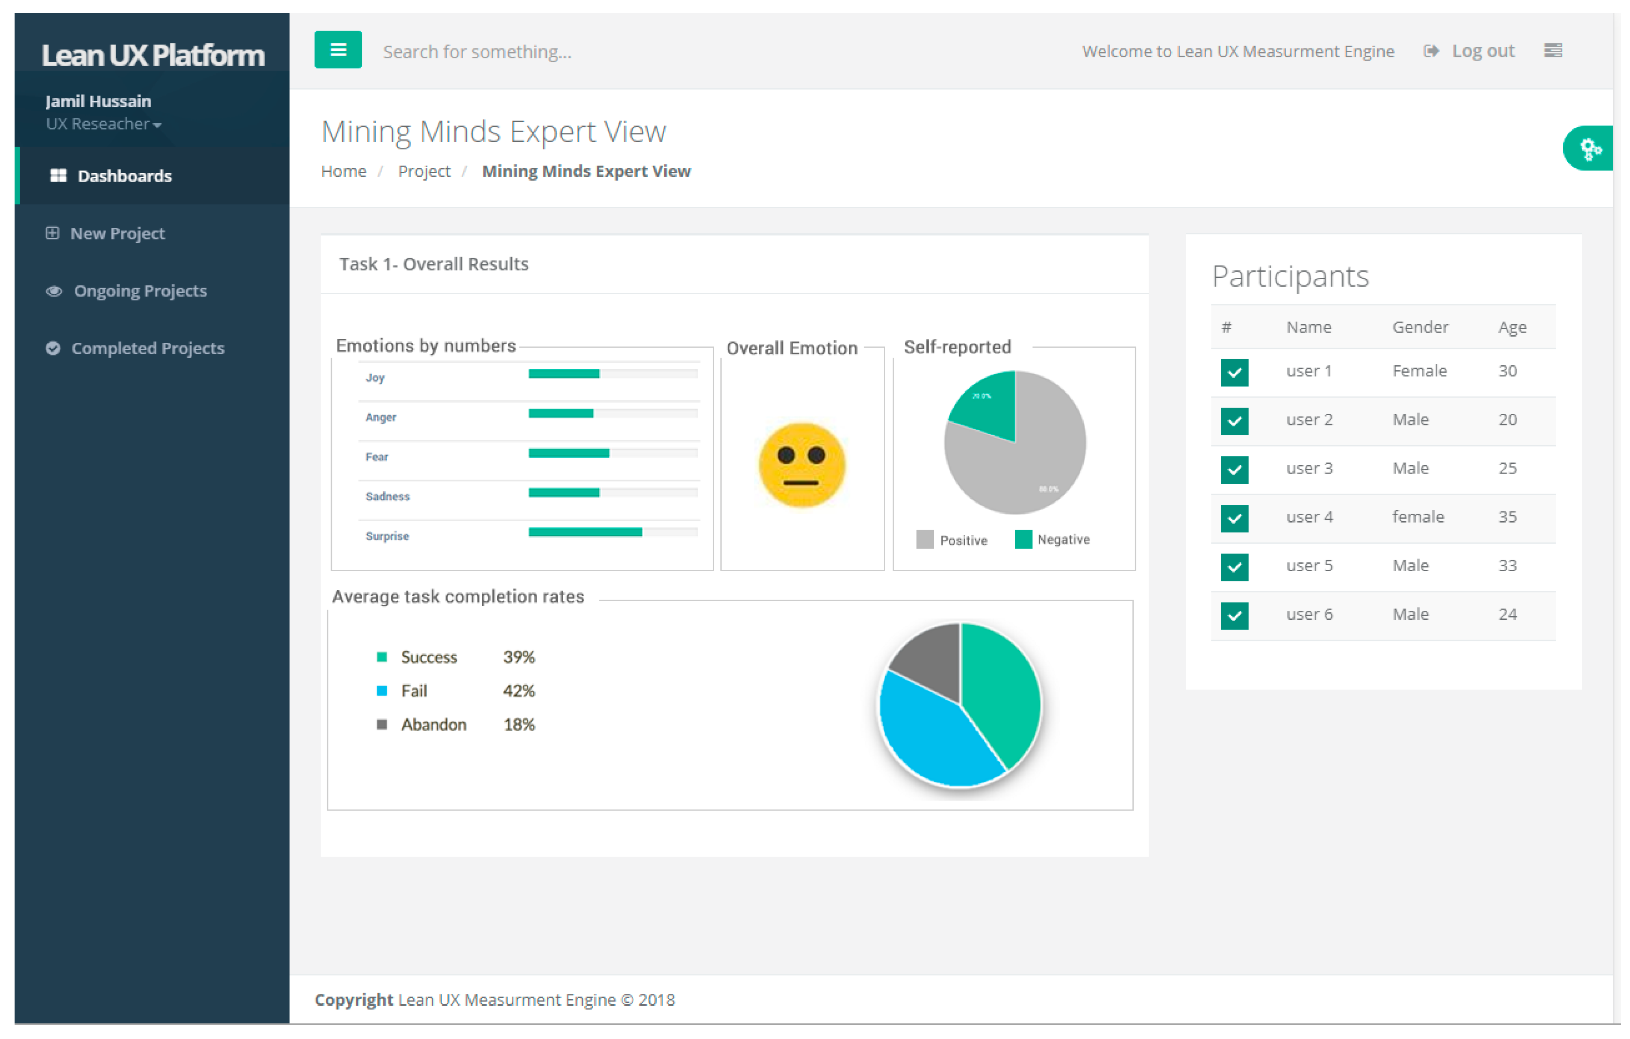Click the '39%' Success value
The image size is (1630, 1039).
[x=519, y=657]
